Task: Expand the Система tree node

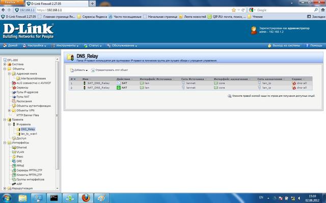Action: click(x=5, y=64)
